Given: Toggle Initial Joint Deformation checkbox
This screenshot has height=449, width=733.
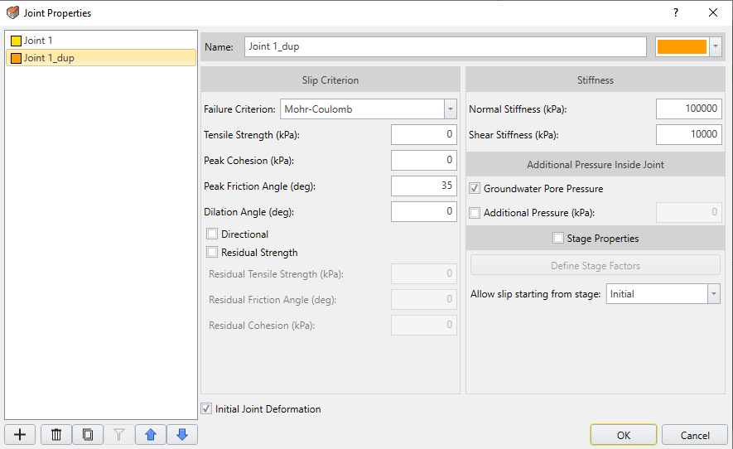Looking at the screenshot, I should pos(206,408).
